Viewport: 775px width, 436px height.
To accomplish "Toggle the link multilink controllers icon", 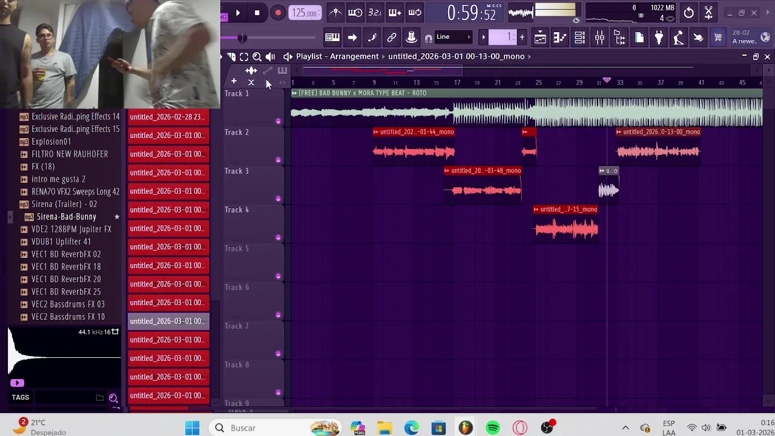I will pos(392,38).
